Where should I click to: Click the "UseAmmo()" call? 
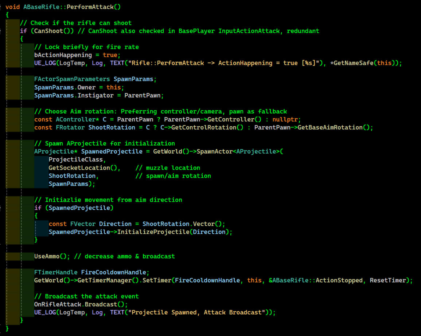click(x=50, y=256)
